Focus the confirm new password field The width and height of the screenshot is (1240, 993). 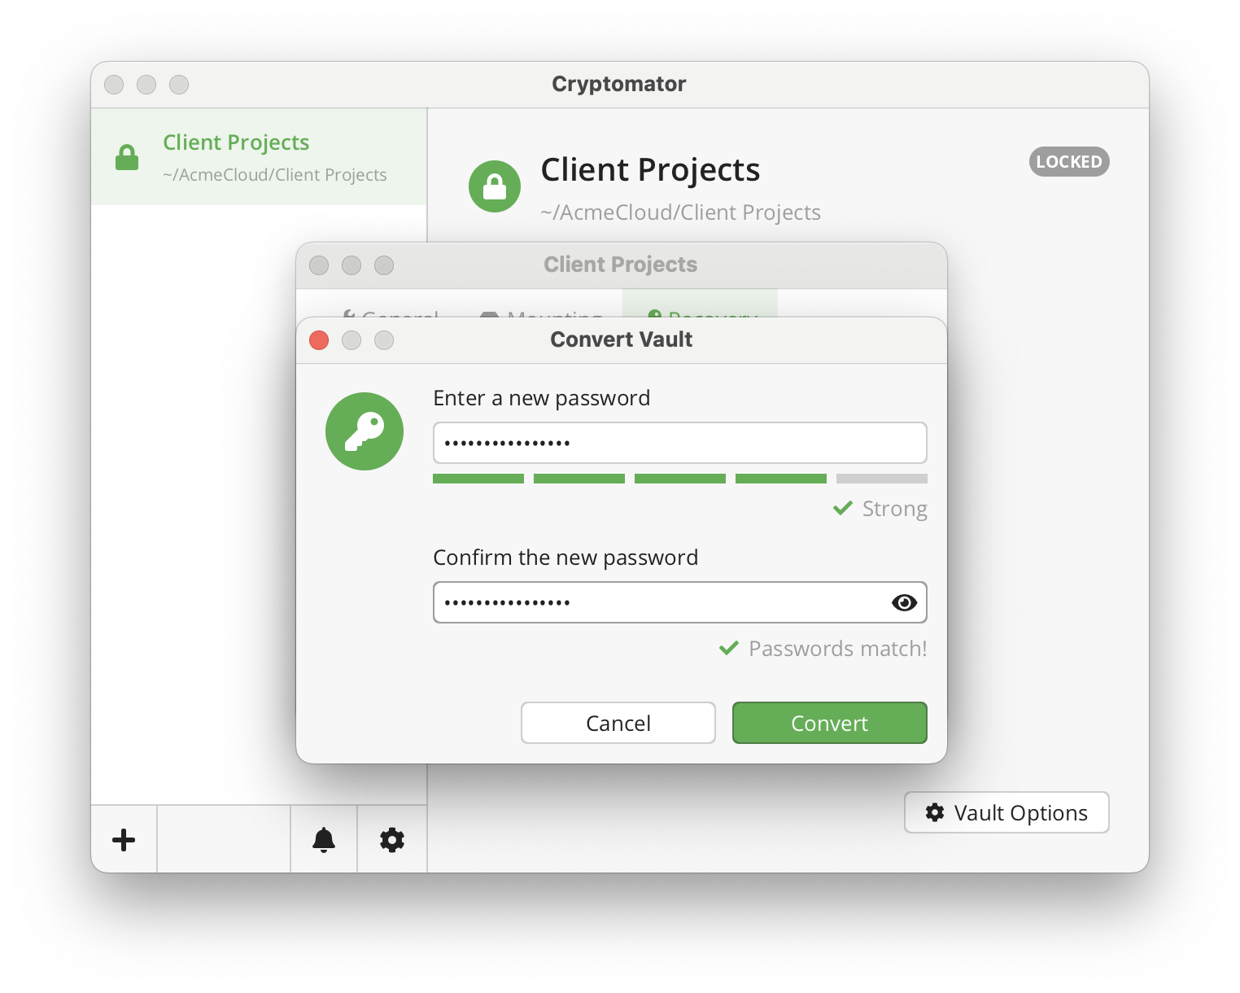[680, 602]
